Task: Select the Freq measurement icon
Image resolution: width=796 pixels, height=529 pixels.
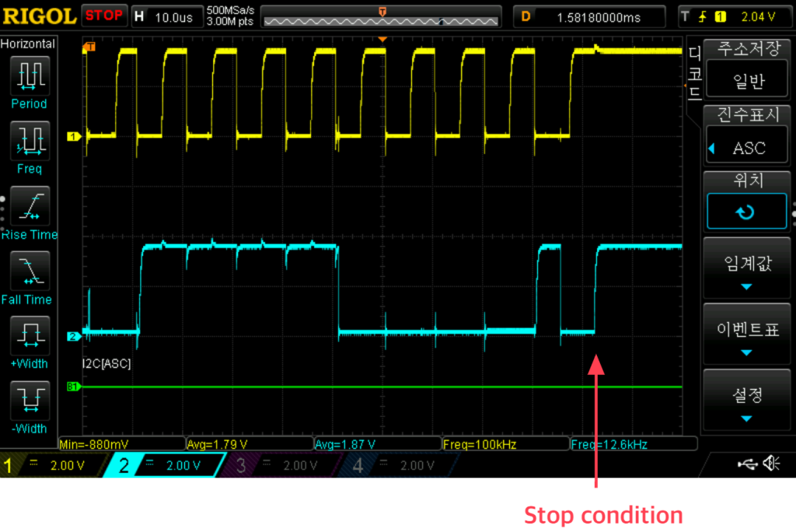Action: click(30, 141)
